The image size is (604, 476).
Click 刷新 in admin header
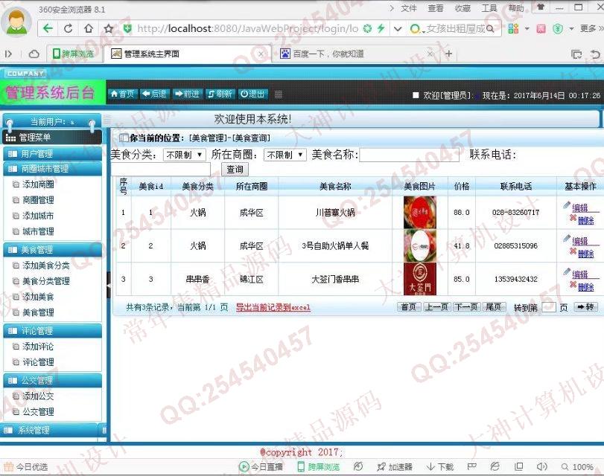click(x=220, y=94)
